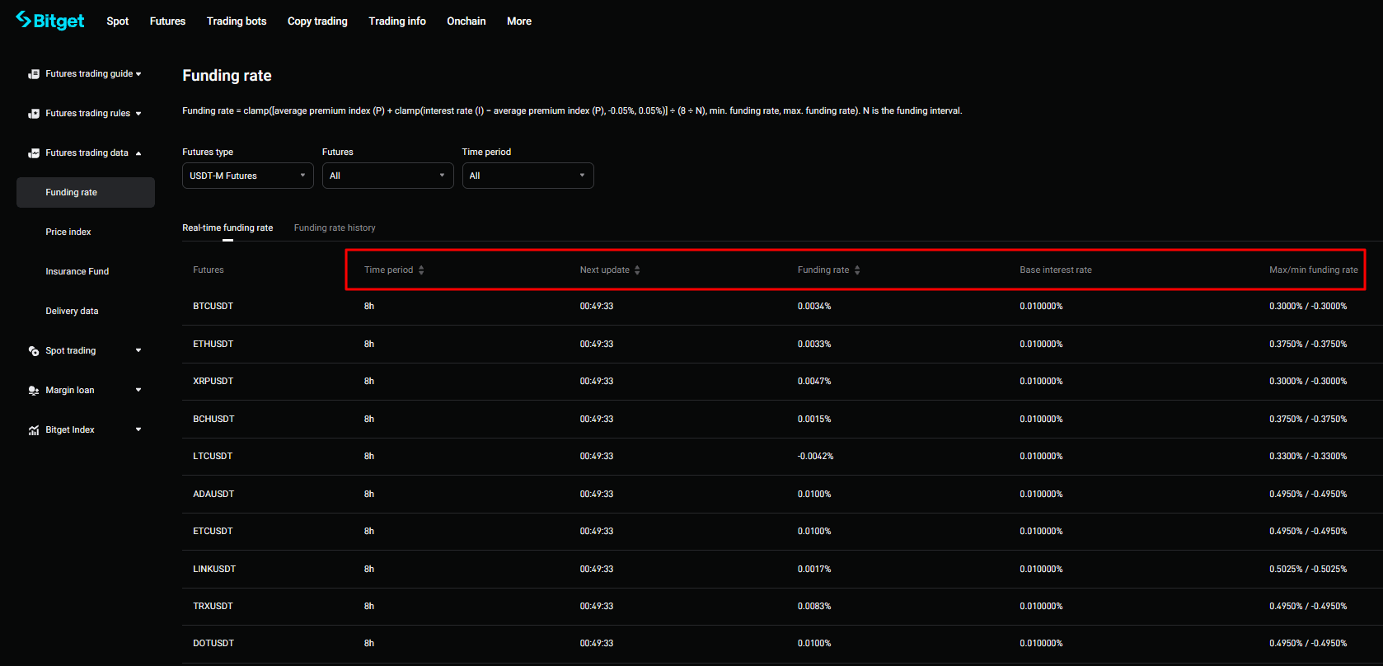Click XRPUSDT row name
This screenshot has height=666, width=1383.
click(213, 382)
